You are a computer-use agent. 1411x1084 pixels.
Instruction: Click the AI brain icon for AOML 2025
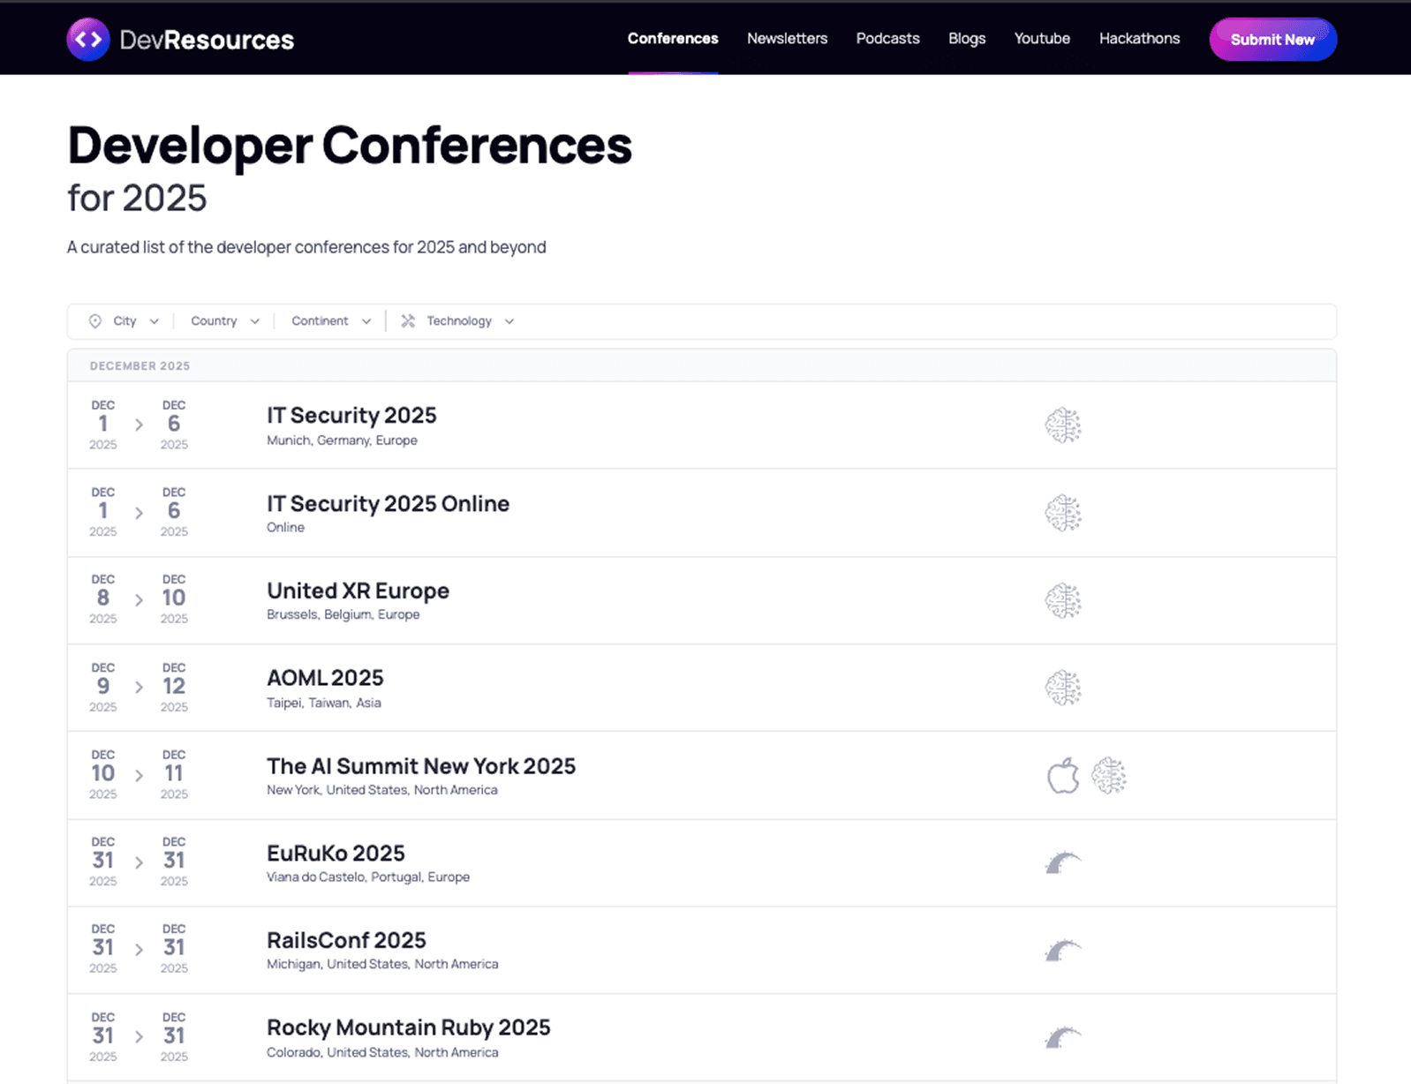1063,688
